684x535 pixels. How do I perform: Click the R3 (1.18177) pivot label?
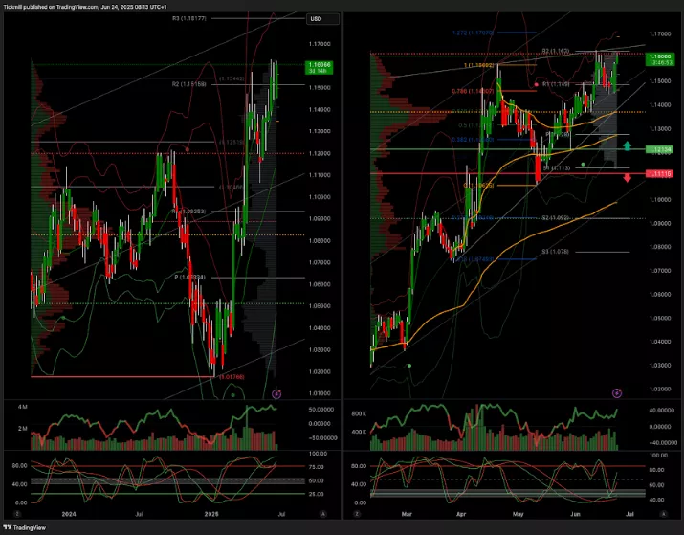191,18
